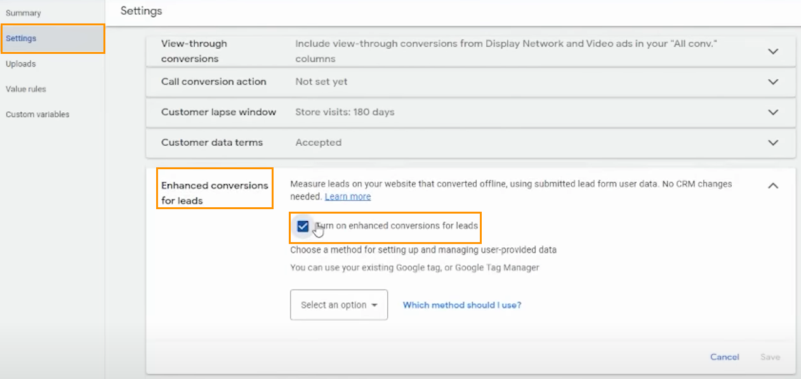
Task: Open the Summary section in sidebar
Action: click(x=23, y=13)
